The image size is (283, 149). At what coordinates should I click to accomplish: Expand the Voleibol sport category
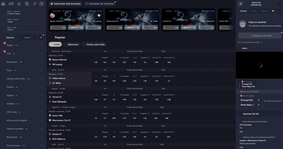click(x=23, y=104)
